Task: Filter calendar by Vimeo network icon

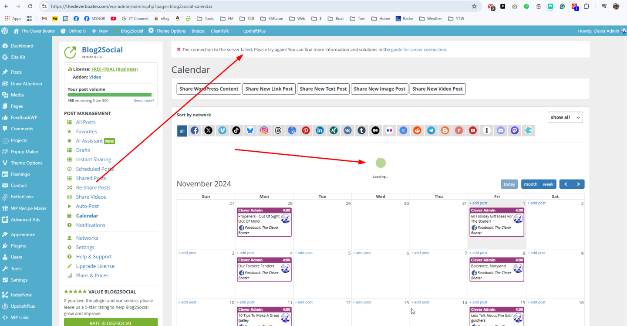Action: tap(222, 130)
